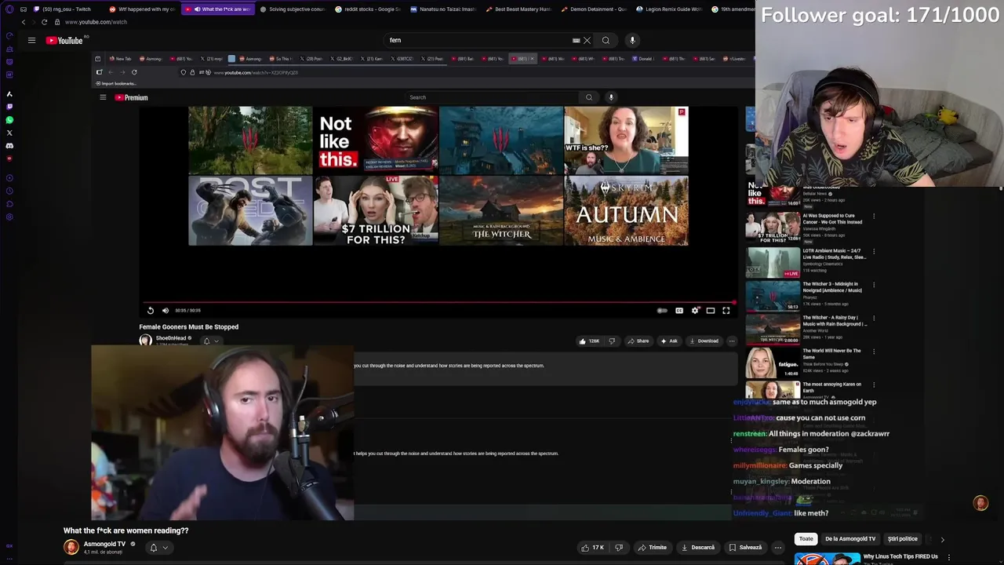This screenshot has width=1004, height=565.
Task: Open the WTF is she? suggested video
Action: (627, 140)
